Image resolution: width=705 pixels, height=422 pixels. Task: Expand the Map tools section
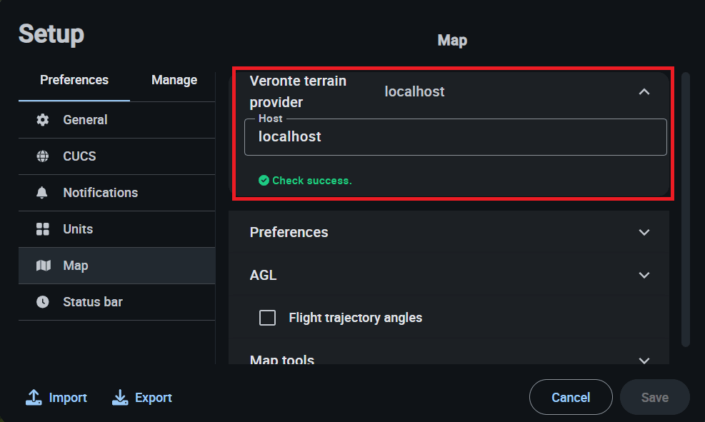point(644,360)
